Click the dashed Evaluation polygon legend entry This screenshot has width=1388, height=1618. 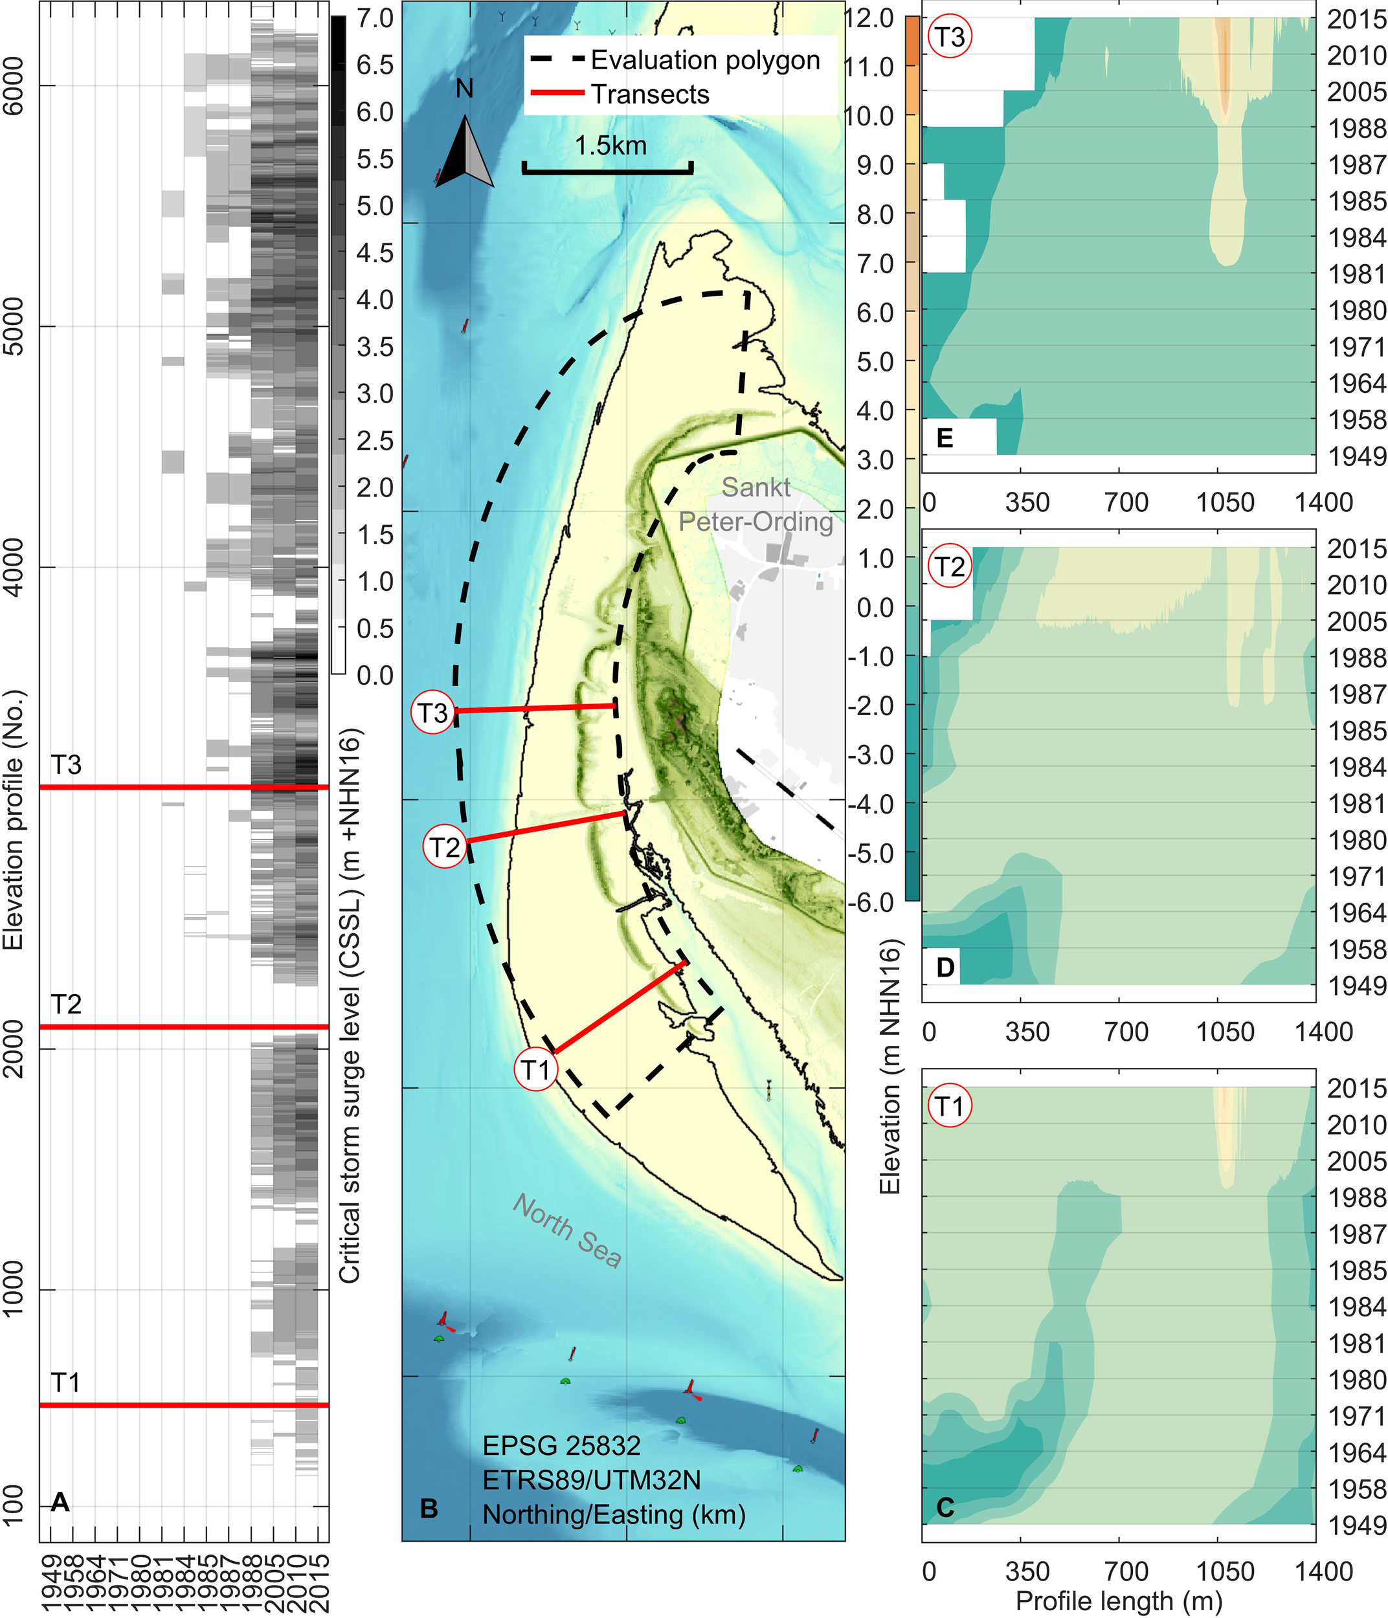[x=674, y=60]
